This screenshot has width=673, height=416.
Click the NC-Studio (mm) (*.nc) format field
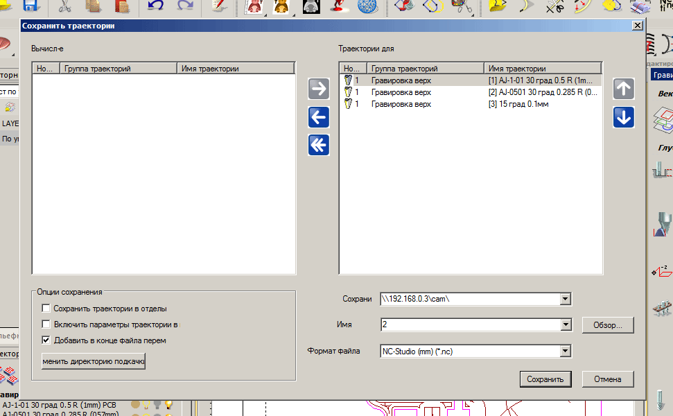pos(471,352)
